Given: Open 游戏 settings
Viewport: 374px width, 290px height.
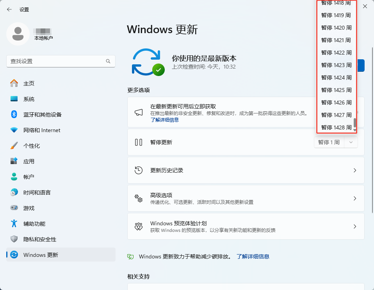Looking at the screenshot, I should coord(61,208).
